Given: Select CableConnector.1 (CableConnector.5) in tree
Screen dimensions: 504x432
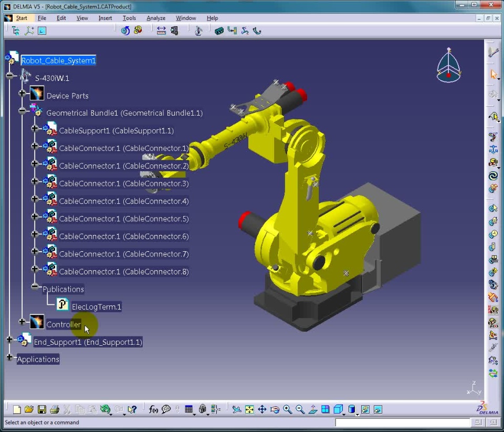Looking at the screenshot, I should tap(124, 219).
